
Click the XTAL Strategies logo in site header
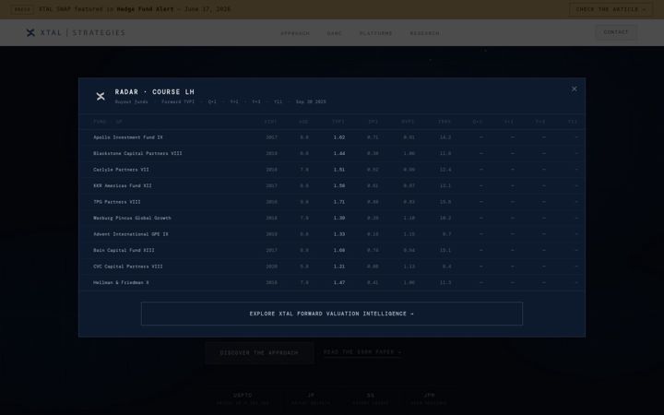pos(76,32)
